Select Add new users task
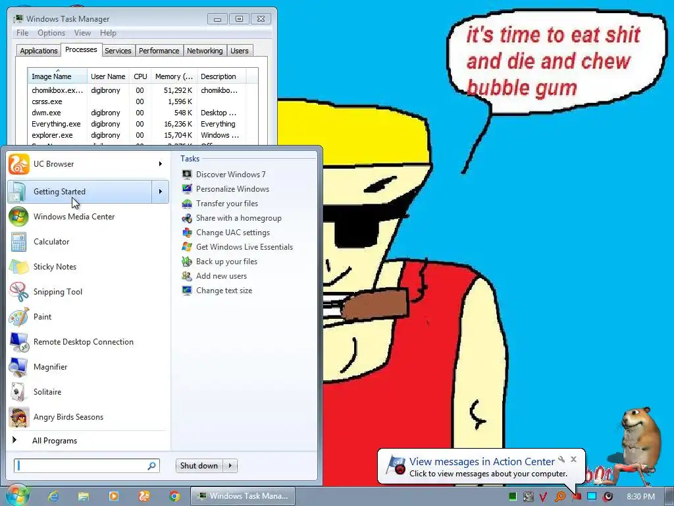Viewport: 674px width, 506px height. [x=215, y=276]
